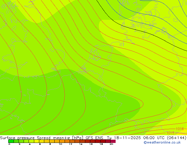This screenshot has width=187, height=145.
Task: Click the '[hPa]' unit label
Action: point(78,138)
